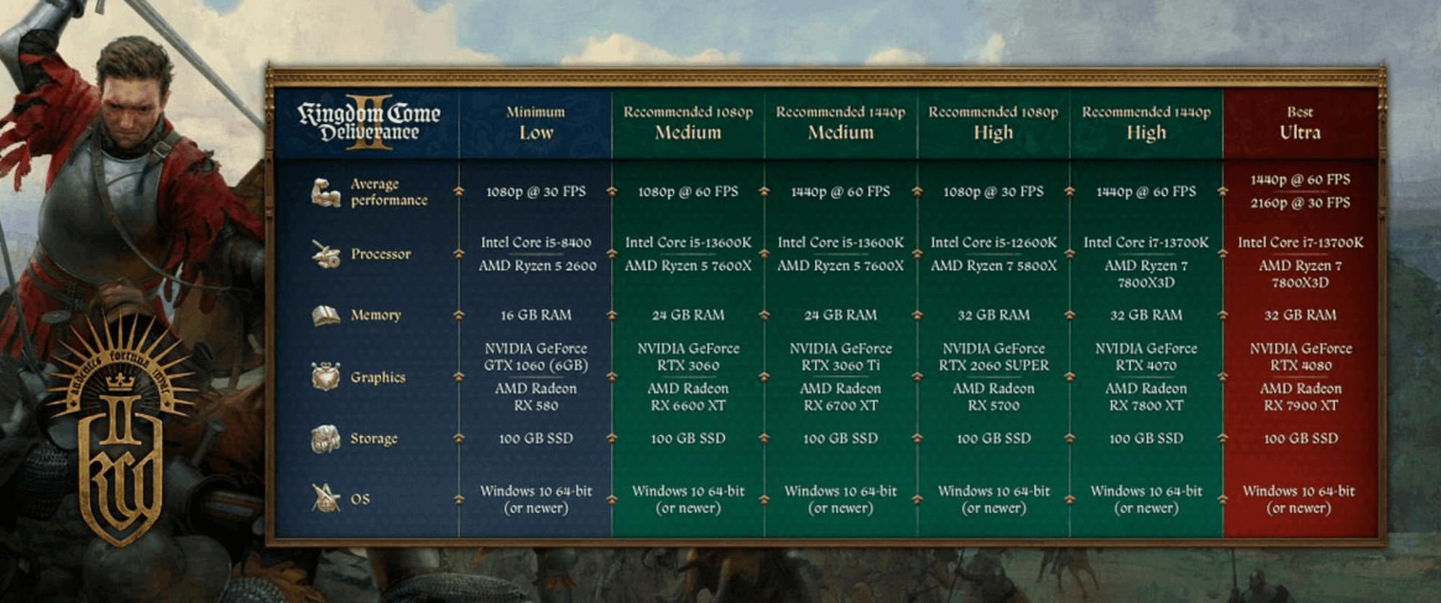Click the AMD Radeon RX 580 text
This screenshot has height=603, width=1441.
tap(535, 397)
